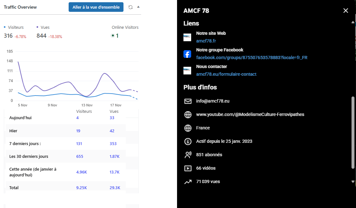The height and width of the screenshot is (208, 356).
Task: Toggle the Visiteurs series in chart legend
Action: click(x=14, y=27)
